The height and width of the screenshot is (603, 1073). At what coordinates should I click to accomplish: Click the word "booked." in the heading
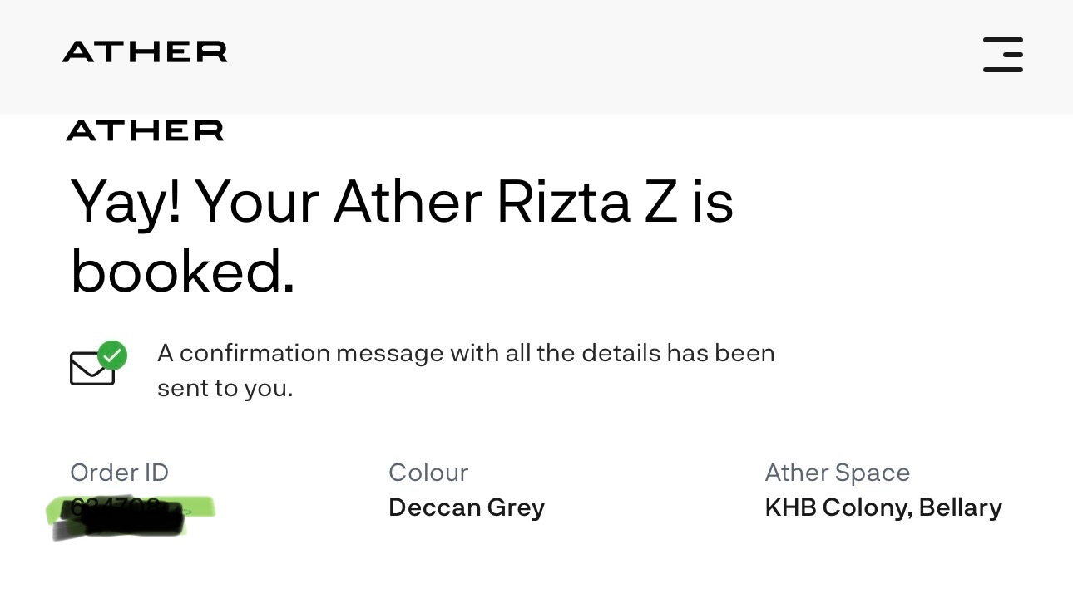pos(182,272)
